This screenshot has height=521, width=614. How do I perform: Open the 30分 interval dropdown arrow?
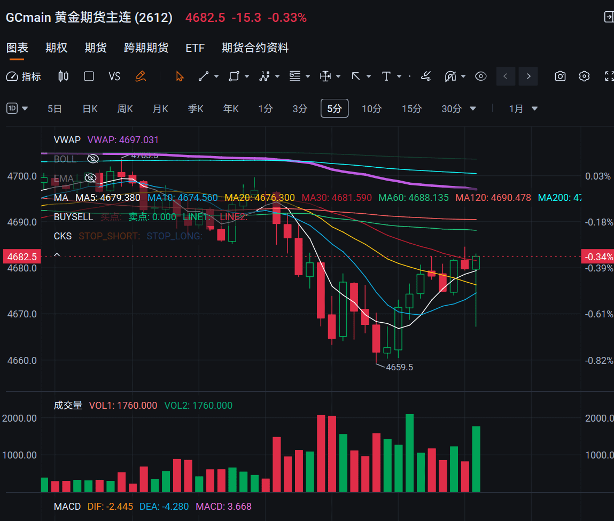point(473,109)
